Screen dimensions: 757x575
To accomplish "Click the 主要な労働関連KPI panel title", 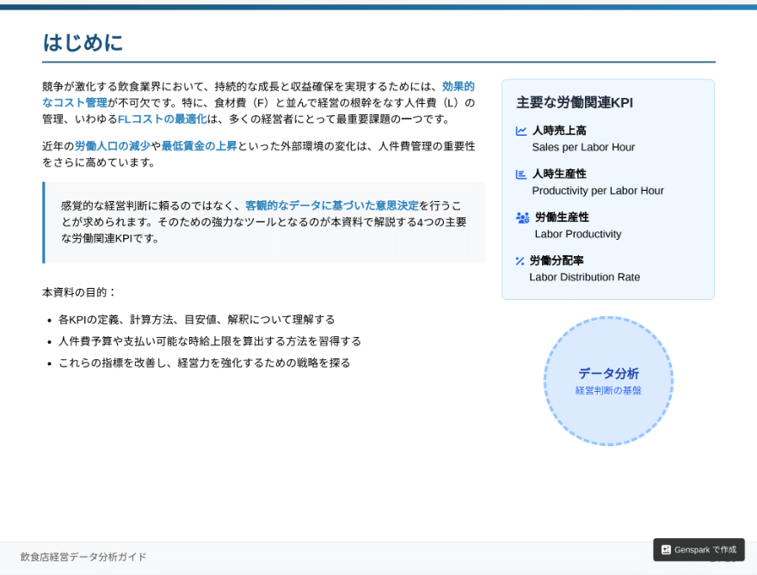I will 575,103.
